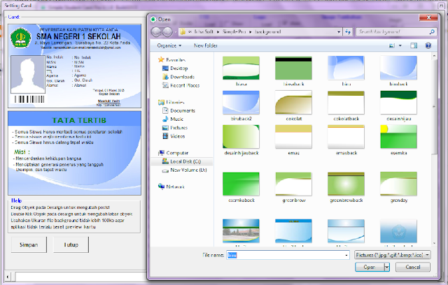Select Libraries in the navigation pane

pyautogui.click(x=171, y=102)
